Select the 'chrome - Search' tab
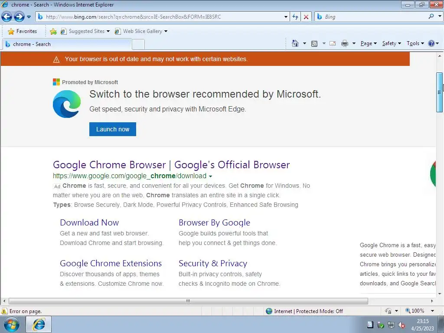Image resolution: width=444 pixels, height=333 pixels. click(x=67, y=44)
